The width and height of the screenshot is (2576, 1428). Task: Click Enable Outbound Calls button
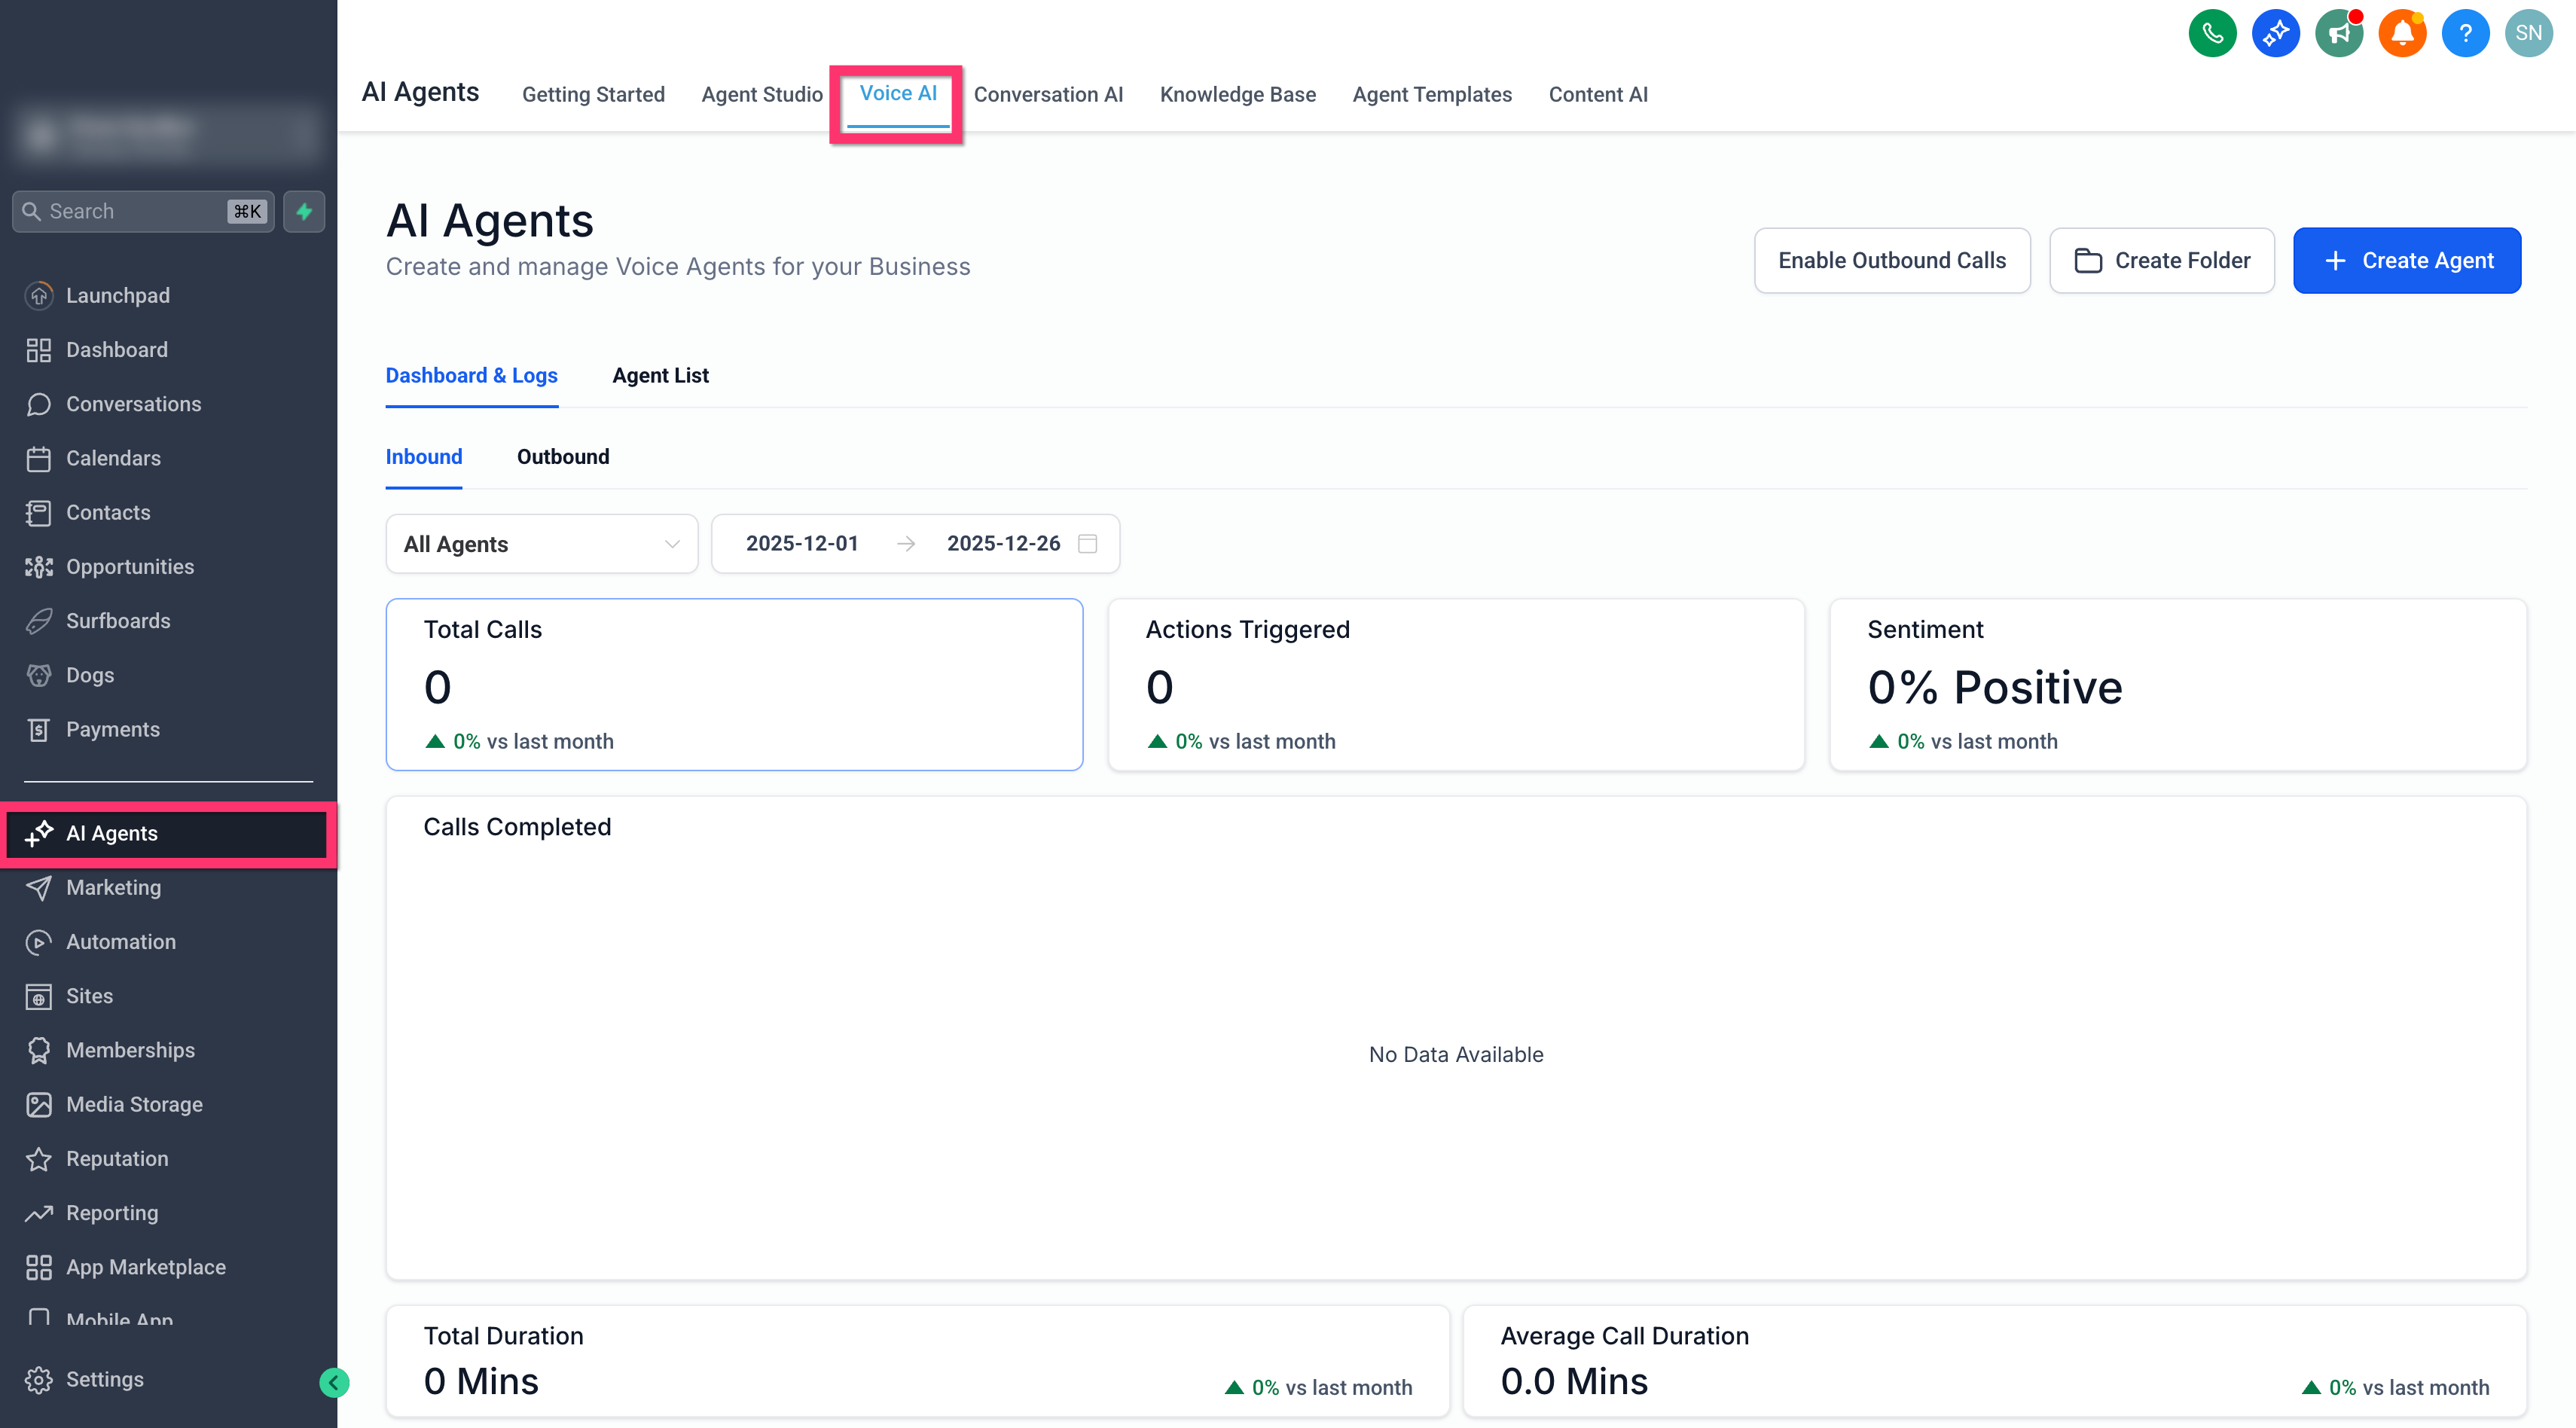1892,261
